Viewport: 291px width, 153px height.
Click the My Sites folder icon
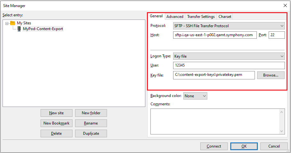pyautogui.click(x=13, y=23)
